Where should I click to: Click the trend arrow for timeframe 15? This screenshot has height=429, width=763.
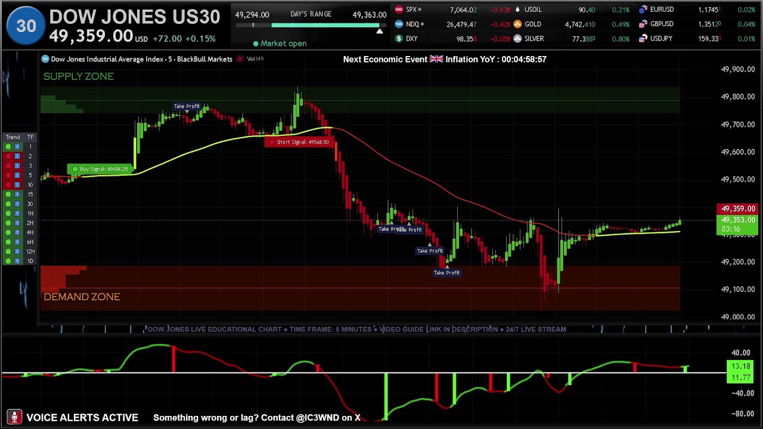[x=17, y=194]
